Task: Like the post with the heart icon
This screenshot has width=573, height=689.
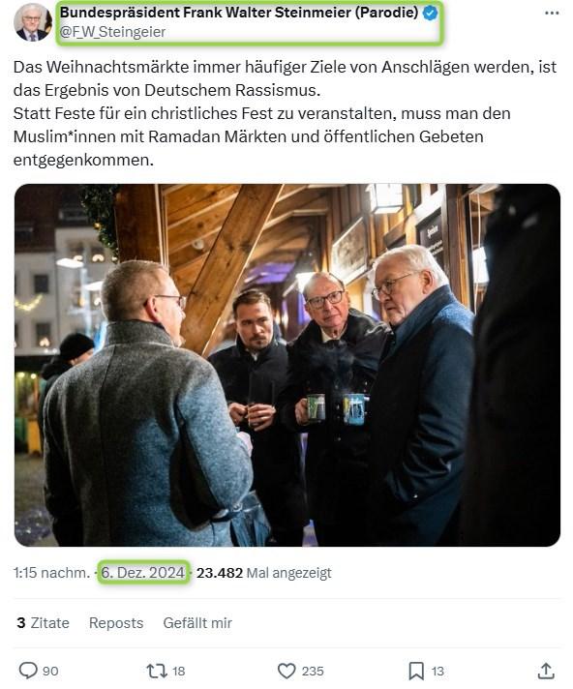Action: coord(286,671)
